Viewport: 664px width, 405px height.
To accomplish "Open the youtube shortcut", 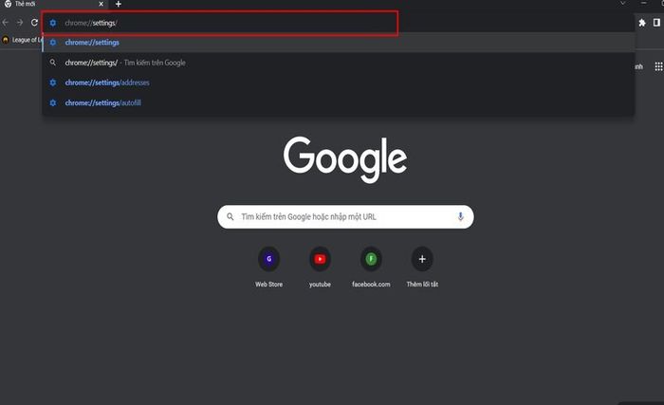I will [x=320, y=267].
